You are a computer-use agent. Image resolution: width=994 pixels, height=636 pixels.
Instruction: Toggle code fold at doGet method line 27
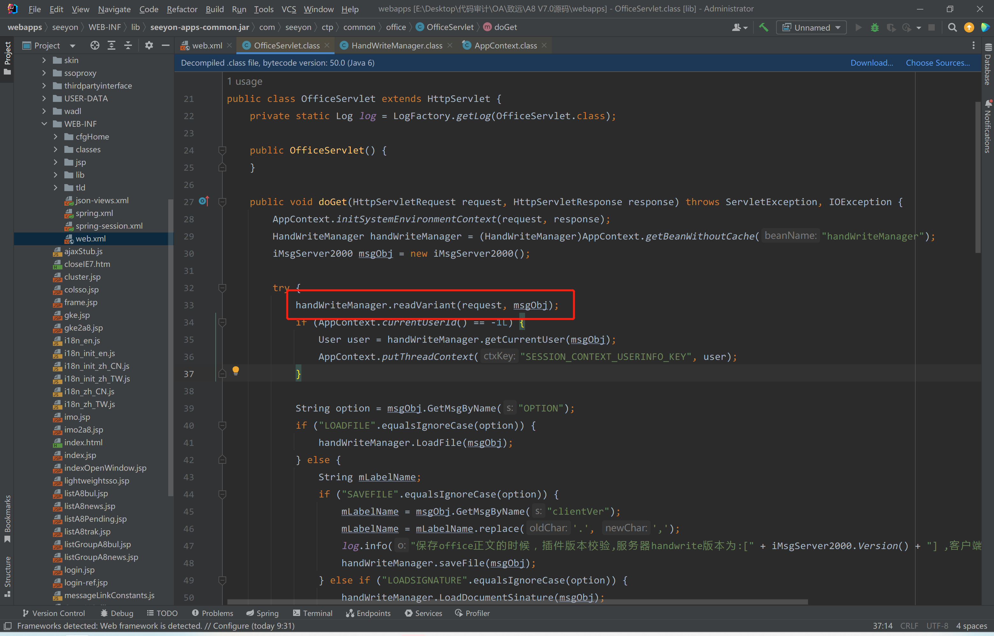(x=222, y=202)
